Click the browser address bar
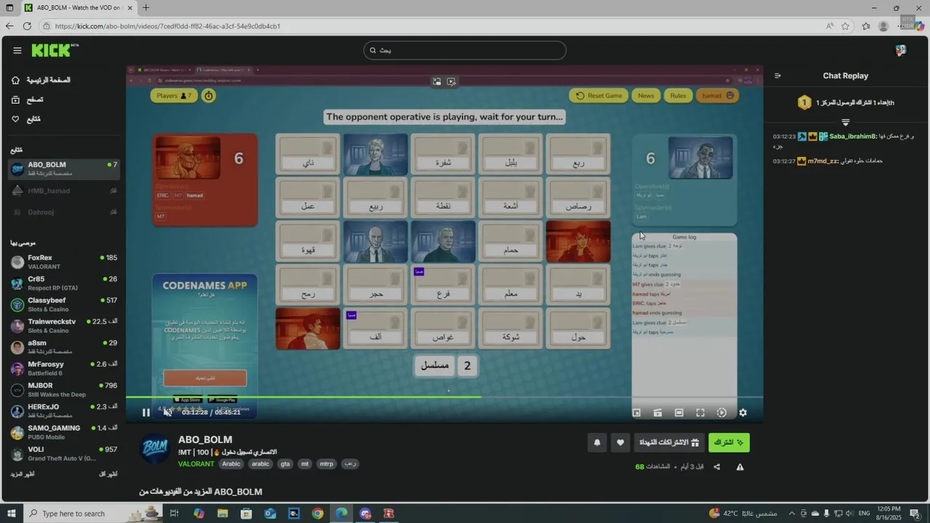 (x=429, y=26)
